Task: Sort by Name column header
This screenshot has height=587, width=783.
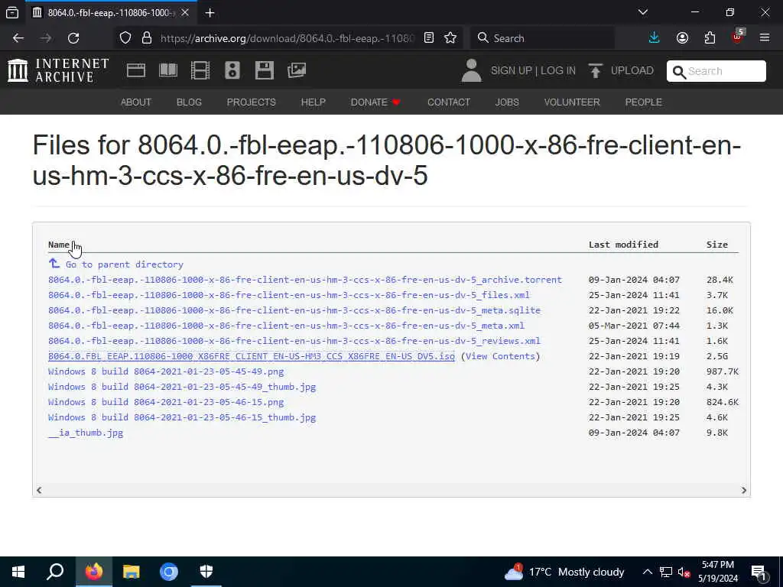Action: [x=58, y=245]
